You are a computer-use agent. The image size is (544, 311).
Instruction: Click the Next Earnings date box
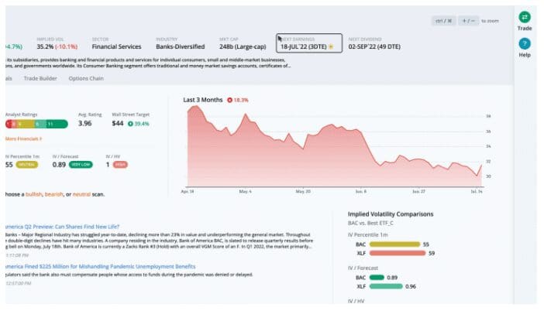[308, 43]
